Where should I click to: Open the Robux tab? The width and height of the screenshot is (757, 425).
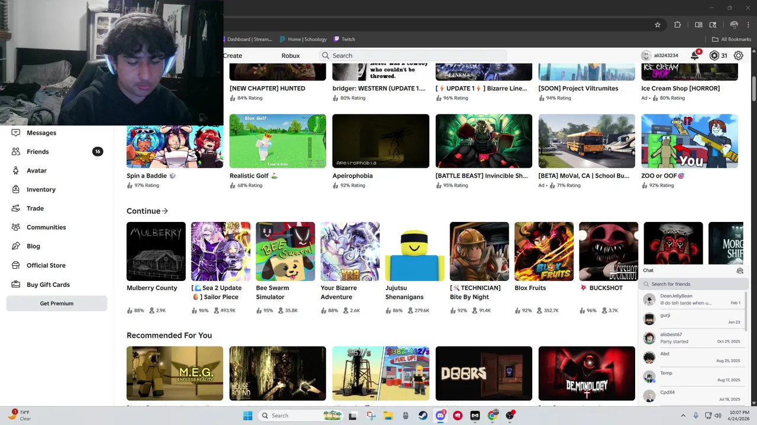pyautogui.click(x=290, y=55)
